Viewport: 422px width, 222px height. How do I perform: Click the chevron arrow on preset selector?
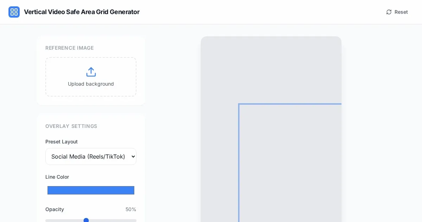tap(133, 156)
